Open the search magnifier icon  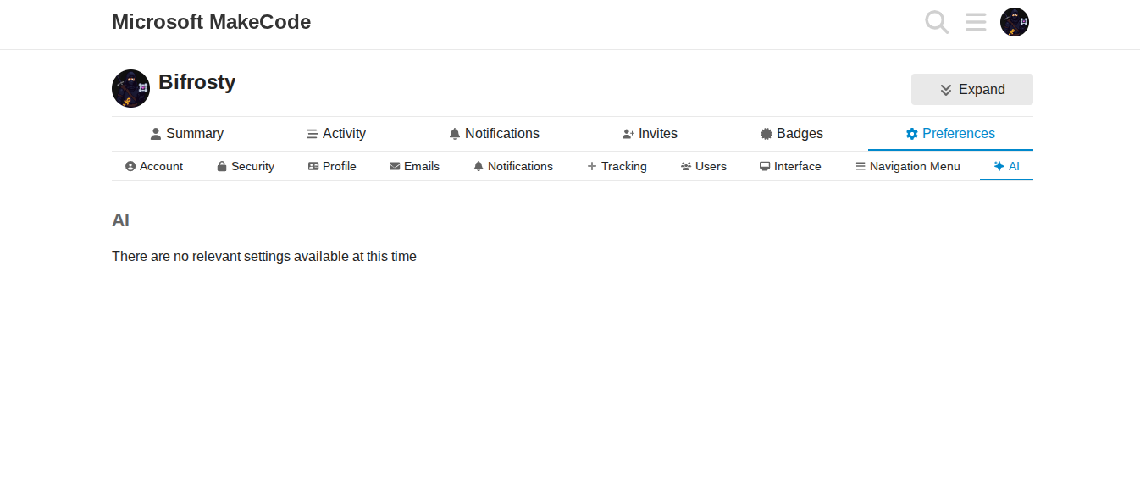coord(937,22)
